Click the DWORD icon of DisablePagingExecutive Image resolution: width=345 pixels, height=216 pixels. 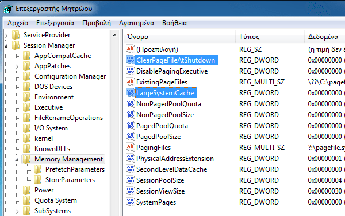pos(131,71)
